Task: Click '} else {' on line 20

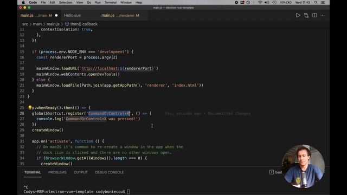Action: [x=41, y=80]
